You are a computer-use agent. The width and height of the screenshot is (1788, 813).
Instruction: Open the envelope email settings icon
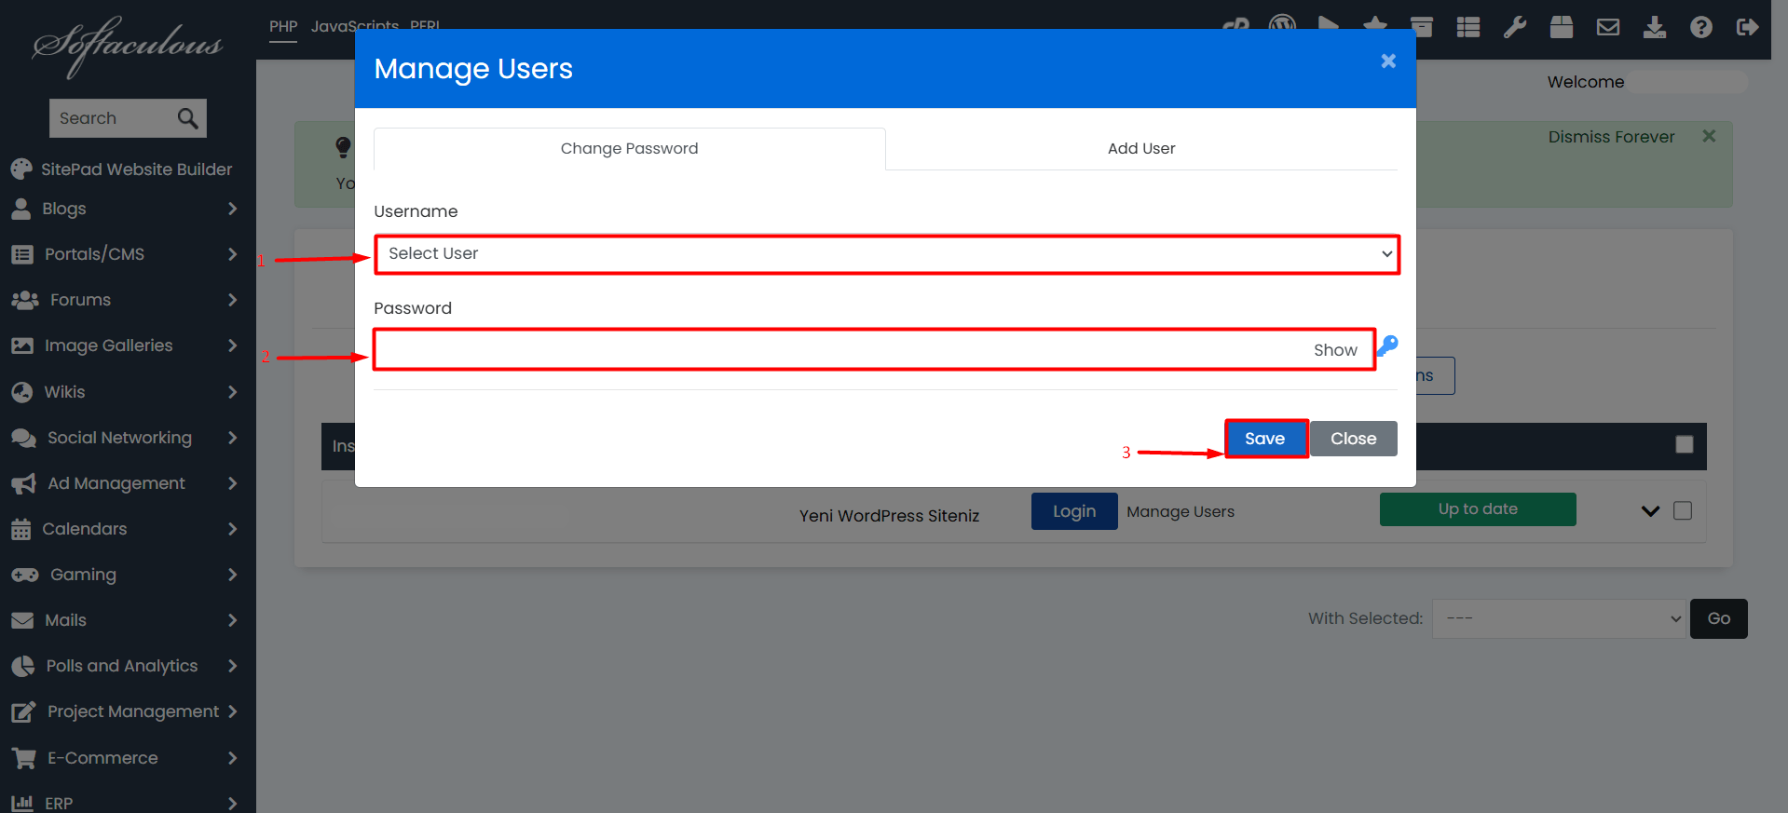coord(1607,27)
